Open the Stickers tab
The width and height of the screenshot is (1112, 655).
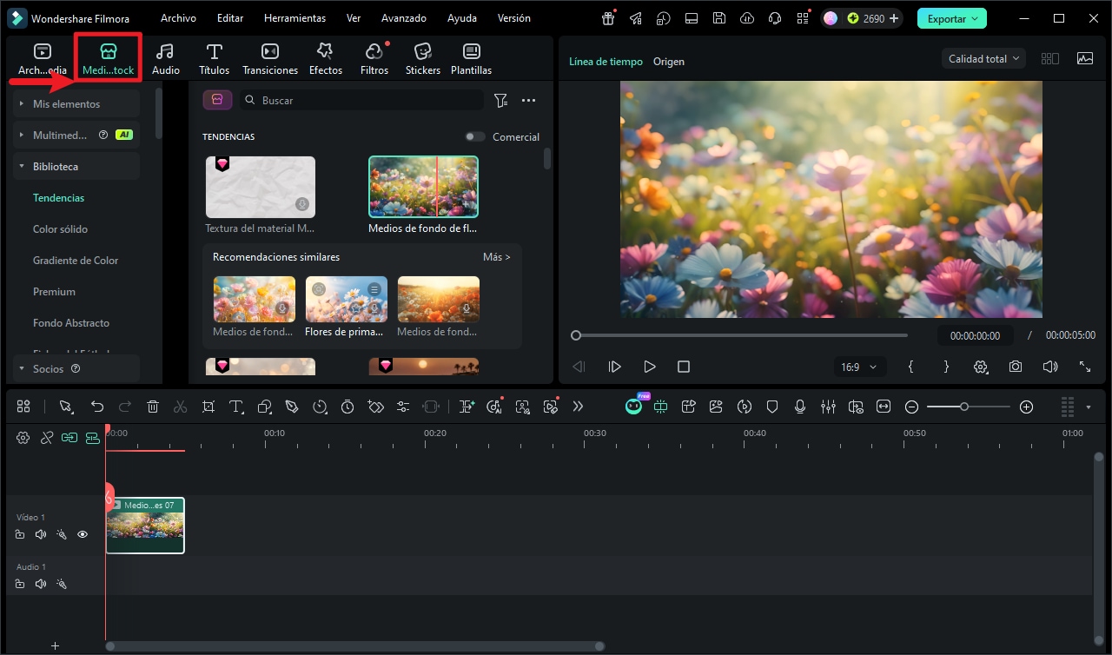pos(423,58)
